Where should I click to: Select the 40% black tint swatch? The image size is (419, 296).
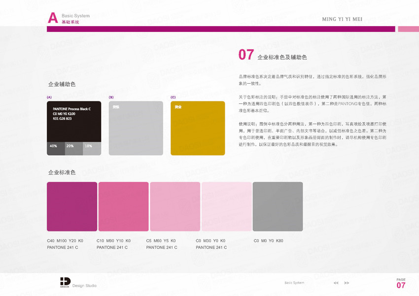56,149
